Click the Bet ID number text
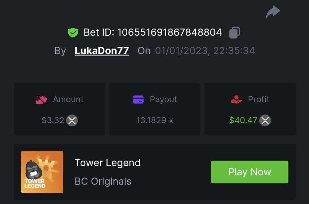 (x=169, y=32)
